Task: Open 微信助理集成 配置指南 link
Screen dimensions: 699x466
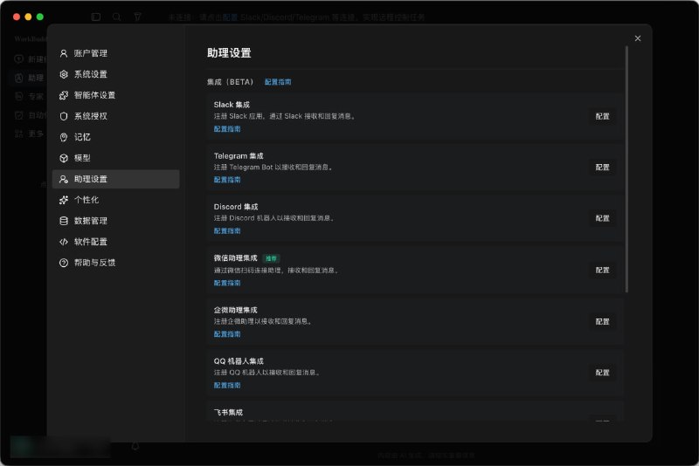Action: [x=227, y=283]
